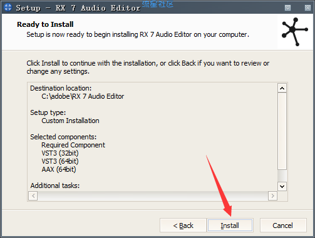Image resolution: width=315 pixels, height=238 pixels.
Task: Abort setup using the Cancel button
Action: coord(283,226)
